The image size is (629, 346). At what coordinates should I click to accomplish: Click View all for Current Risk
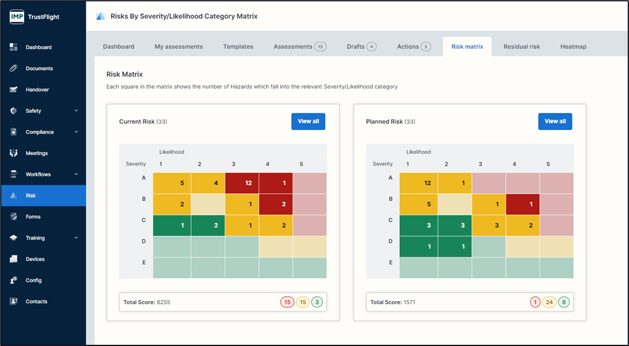[x=308, y=122]
